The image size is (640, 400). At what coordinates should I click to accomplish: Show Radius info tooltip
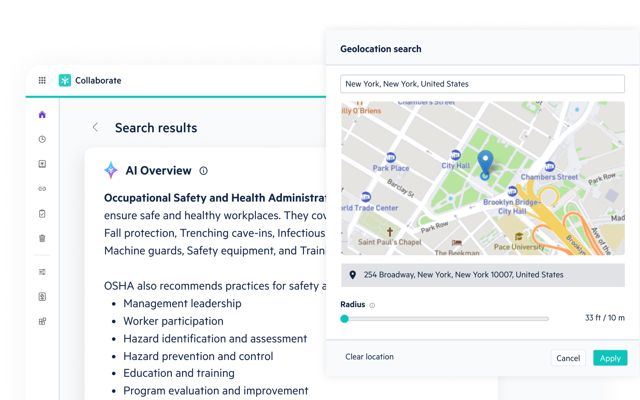pos(372,305)
